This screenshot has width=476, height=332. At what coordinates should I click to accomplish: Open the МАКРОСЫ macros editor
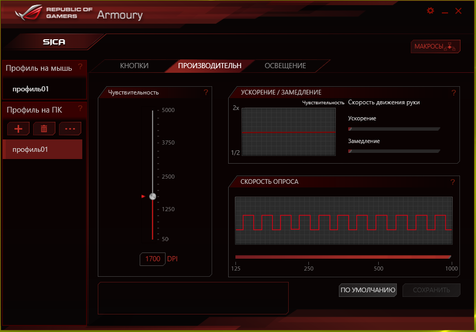(x=435, y=46)
